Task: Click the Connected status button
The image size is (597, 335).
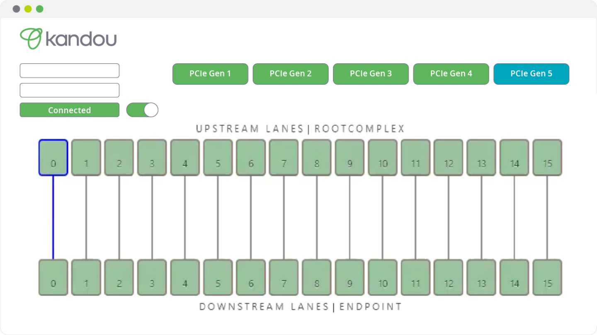Action: [x=70, y=110]
